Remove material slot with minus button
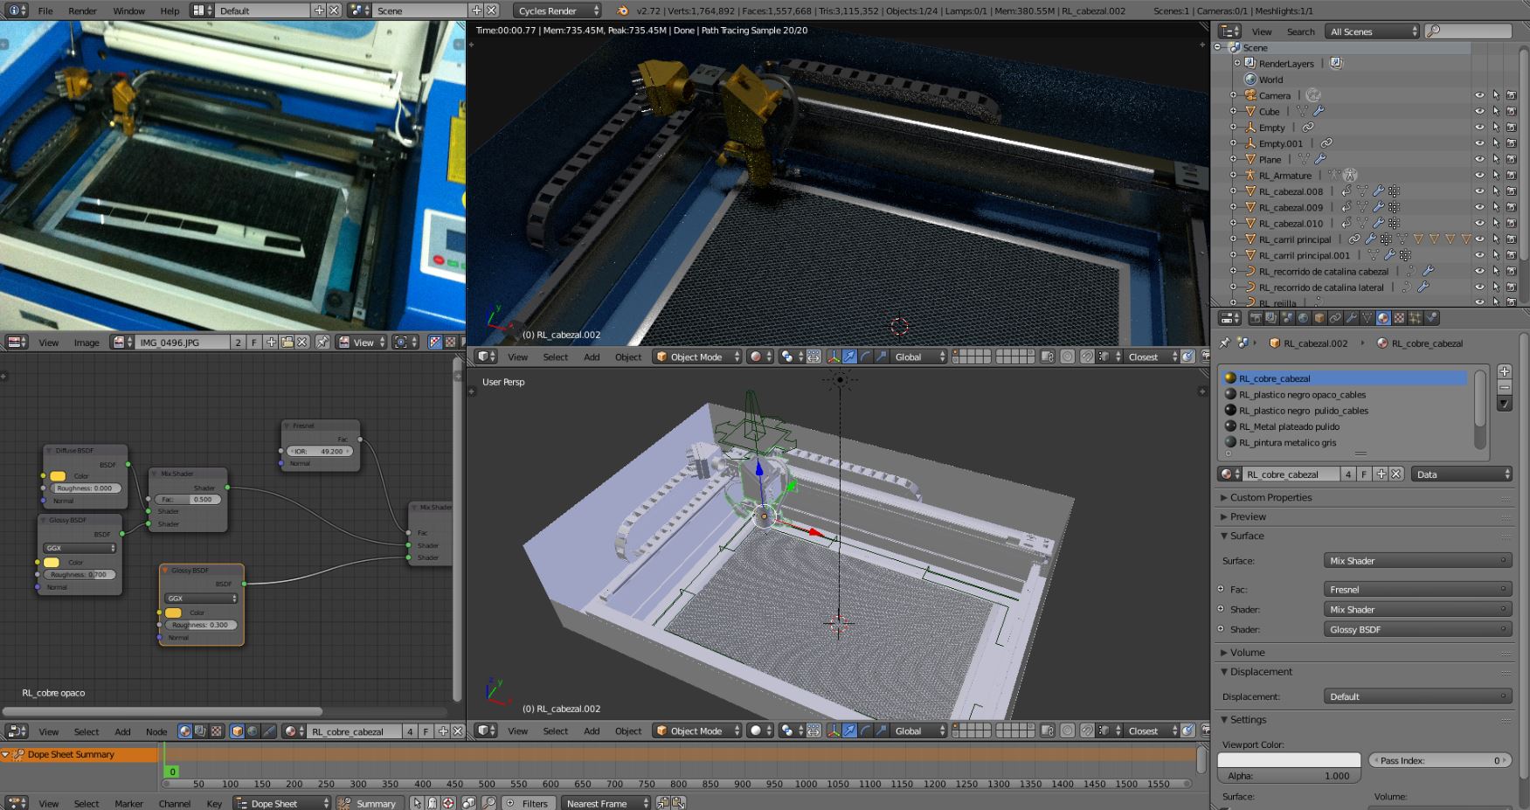1530x810 pixels. [1504, 387]
